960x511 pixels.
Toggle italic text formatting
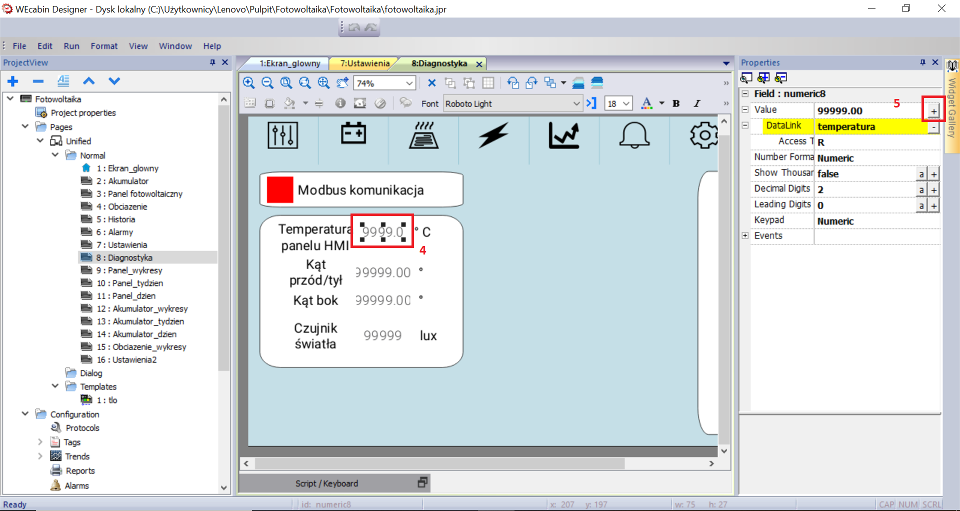pos(697,103)
